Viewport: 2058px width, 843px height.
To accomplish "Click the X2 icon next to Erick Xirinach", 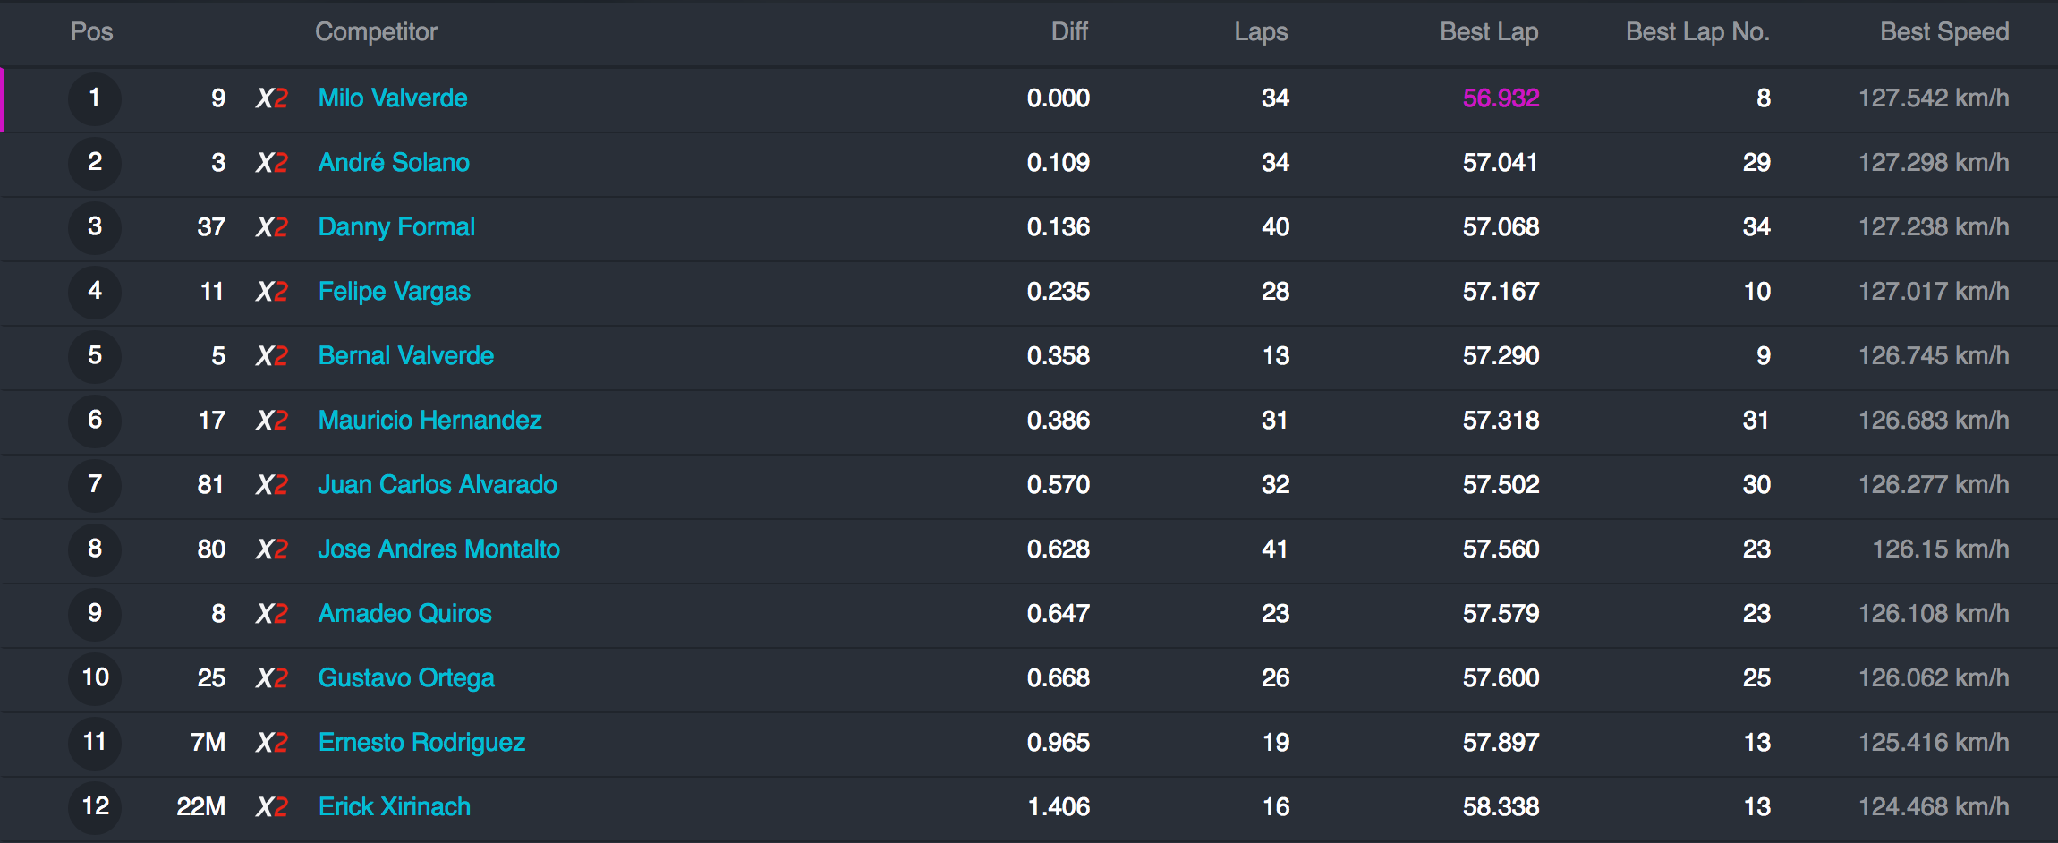I will [x=272, y=807].
